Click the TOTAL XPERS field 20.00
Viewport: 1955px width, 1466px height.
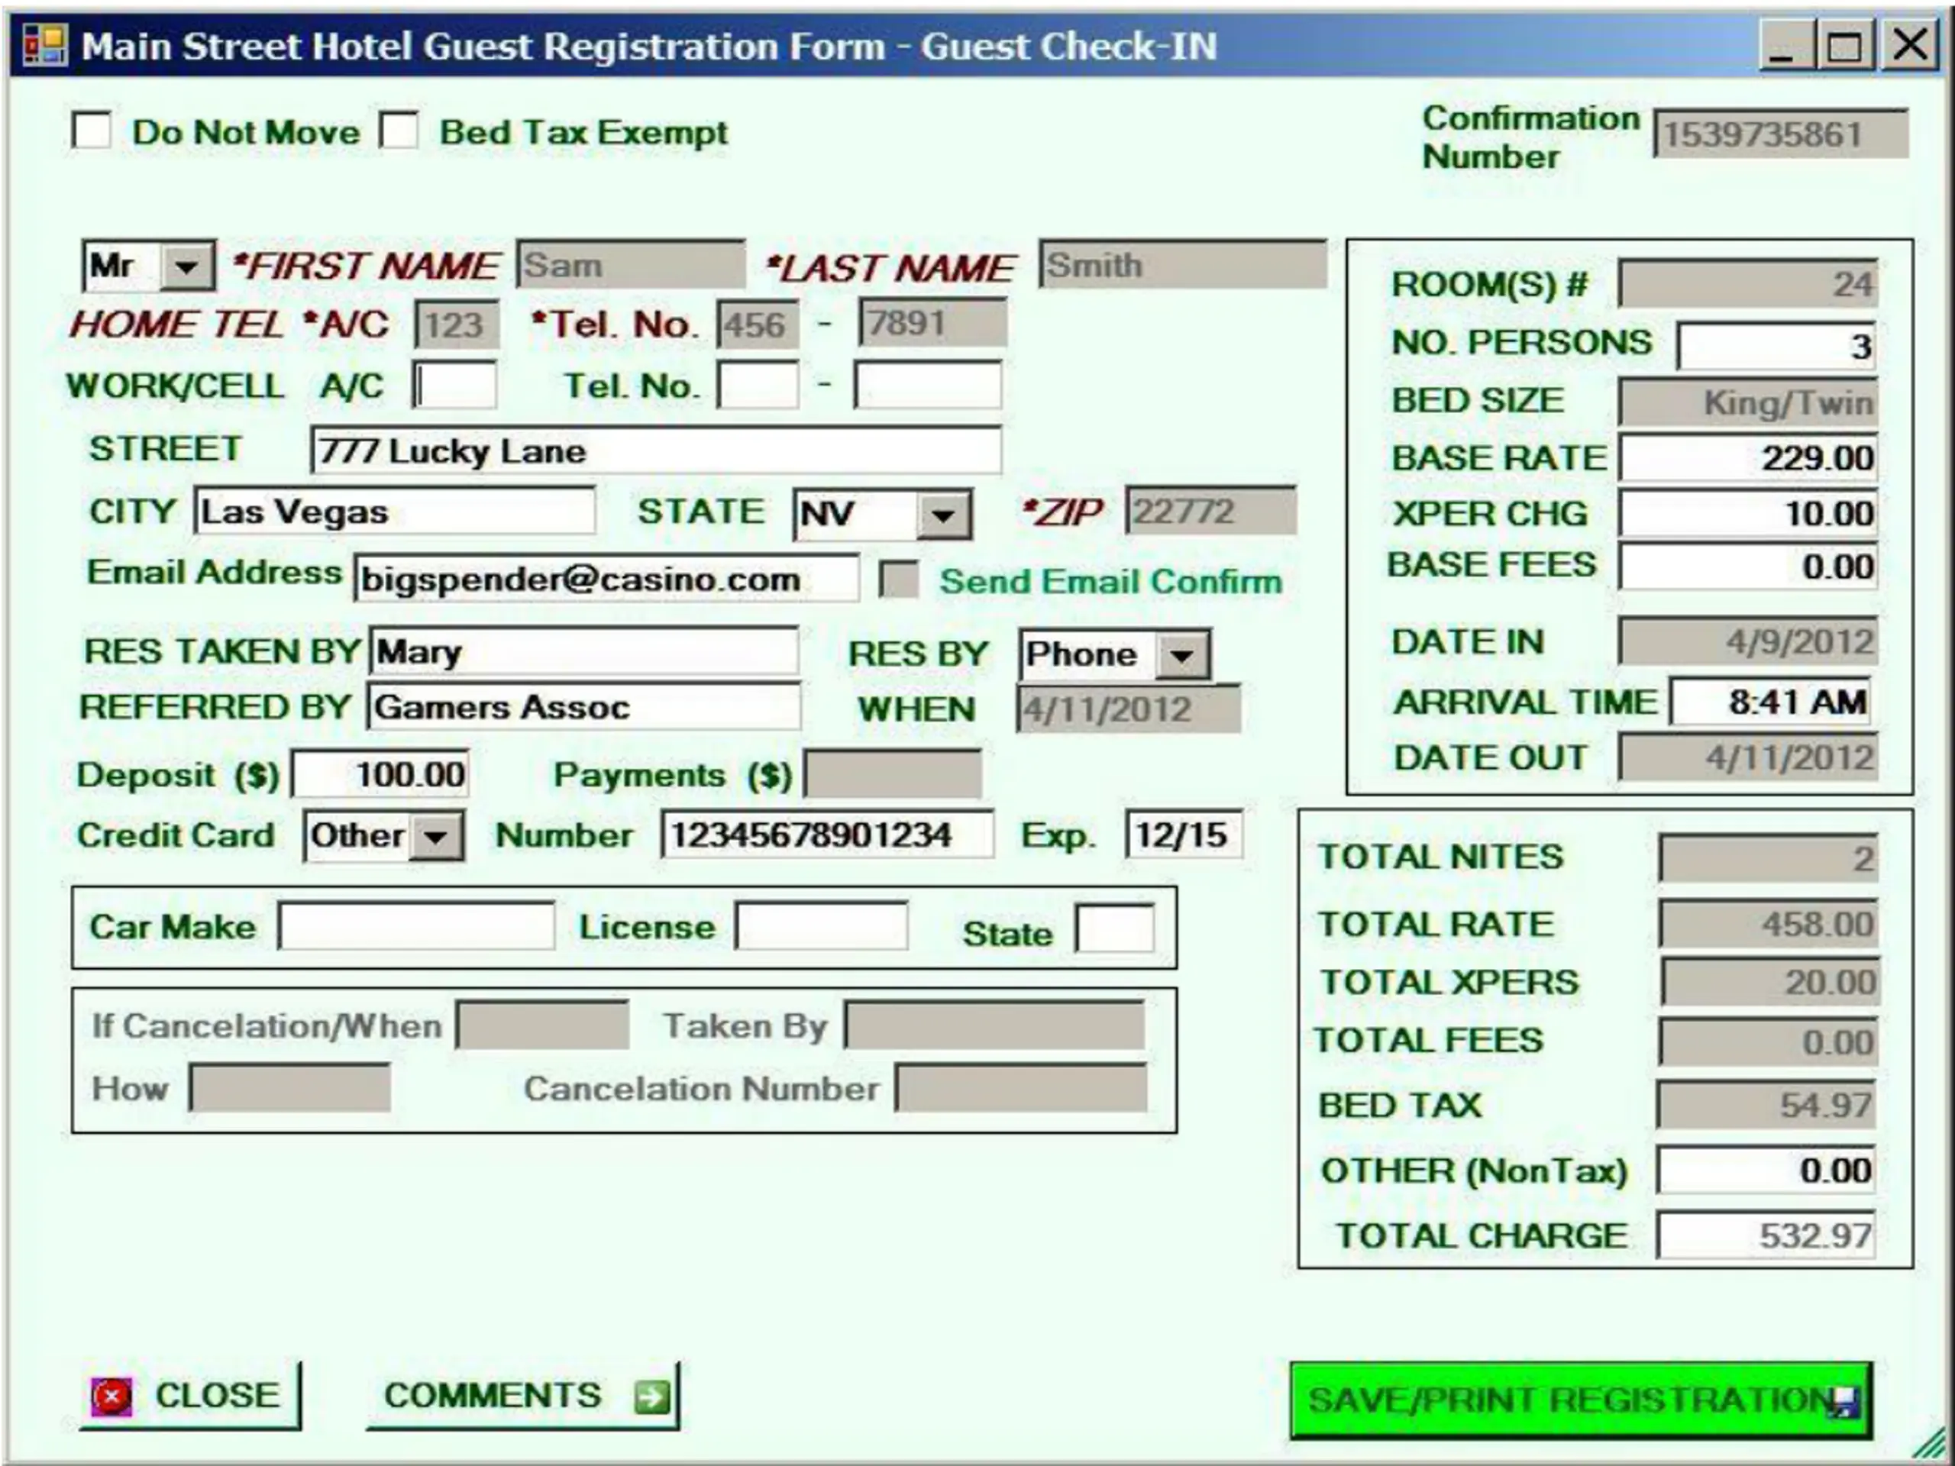1769,982
